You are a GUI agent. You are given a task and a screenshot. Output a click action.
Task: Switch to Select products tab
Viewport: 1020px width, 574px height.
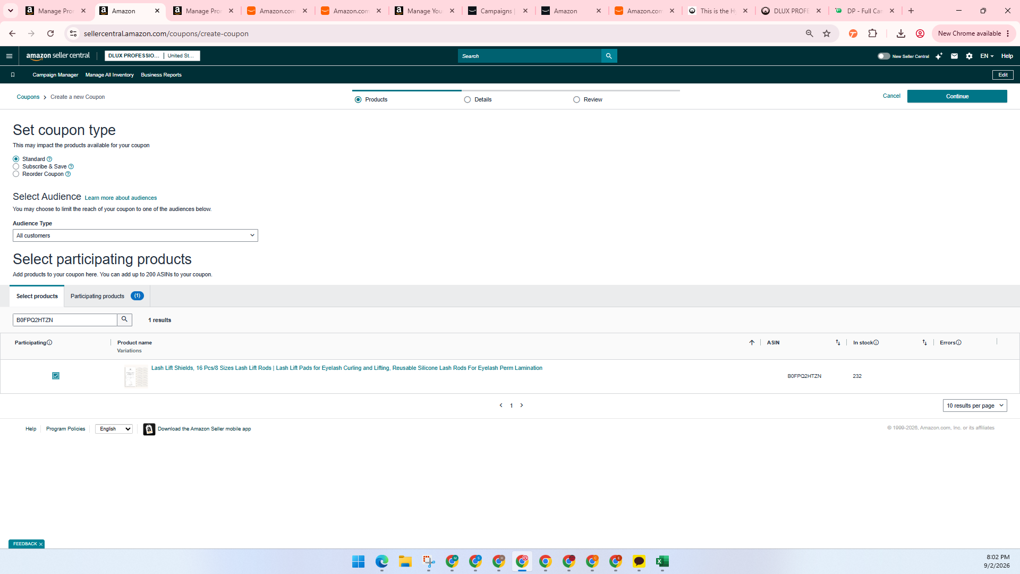[x=37, y=296]
